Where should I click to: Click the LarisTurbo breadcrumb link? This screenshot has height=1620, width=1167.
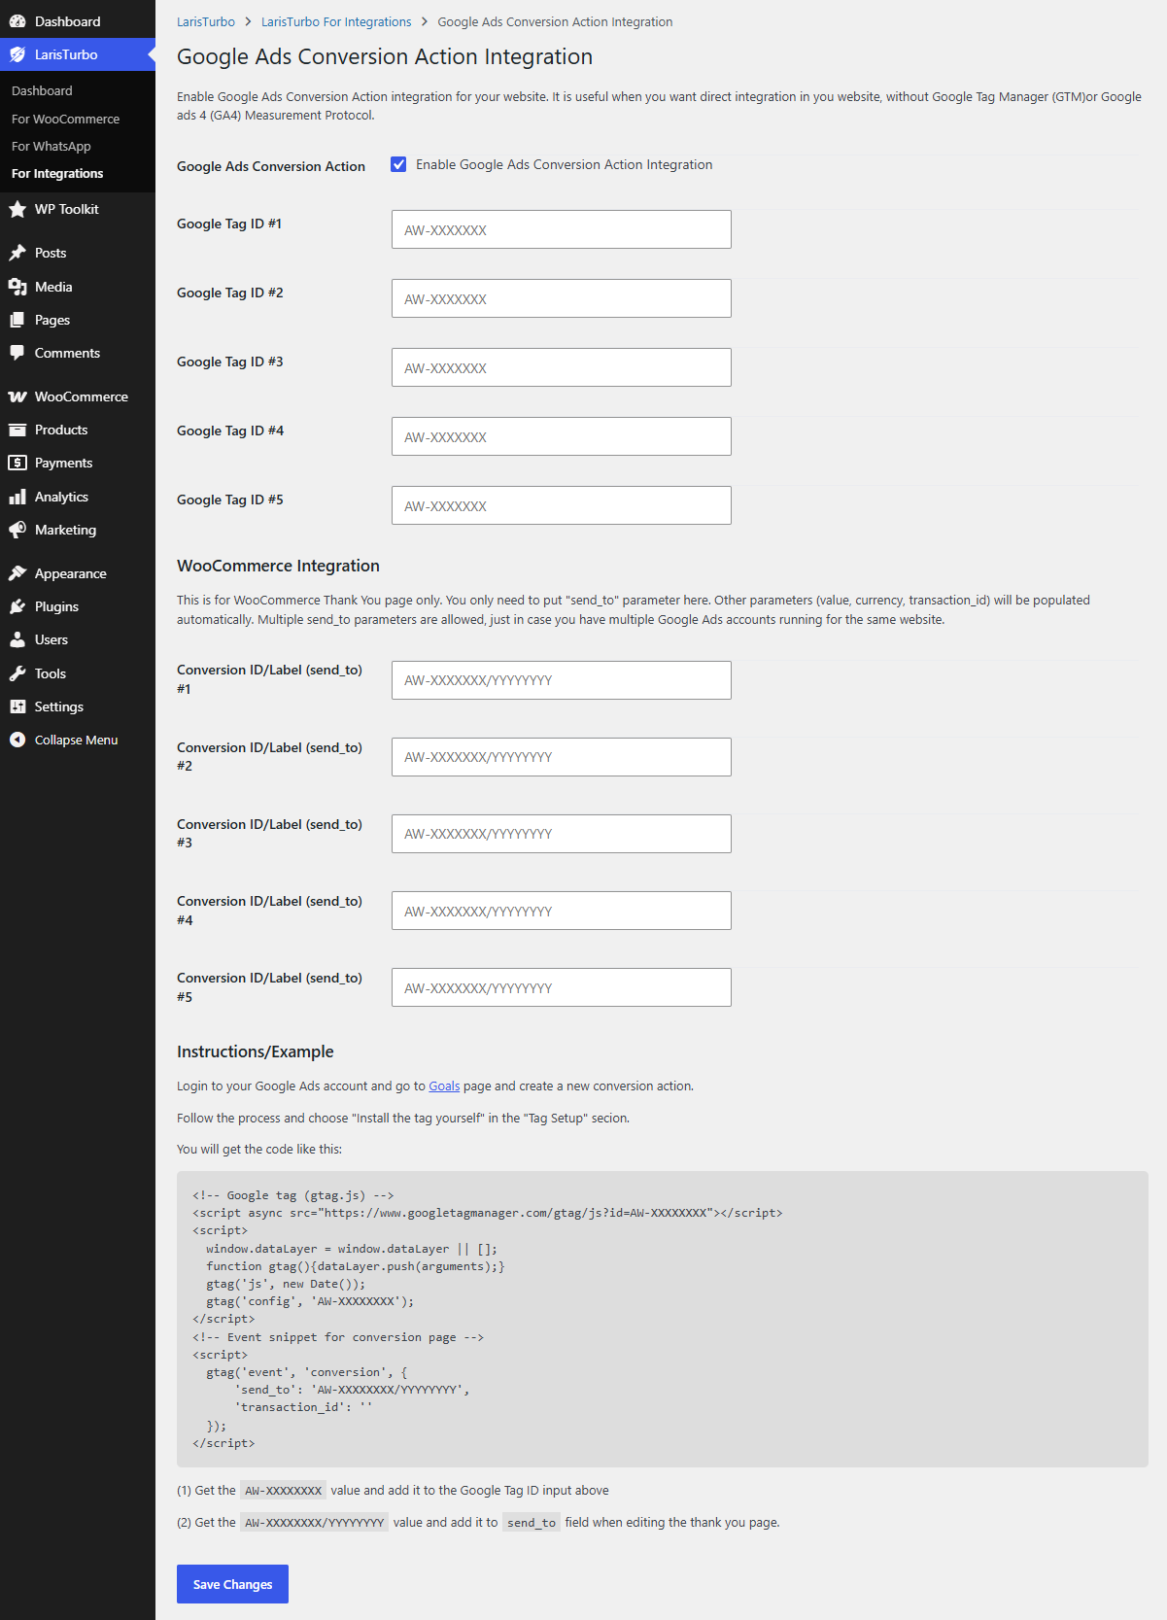click(206, 21)
